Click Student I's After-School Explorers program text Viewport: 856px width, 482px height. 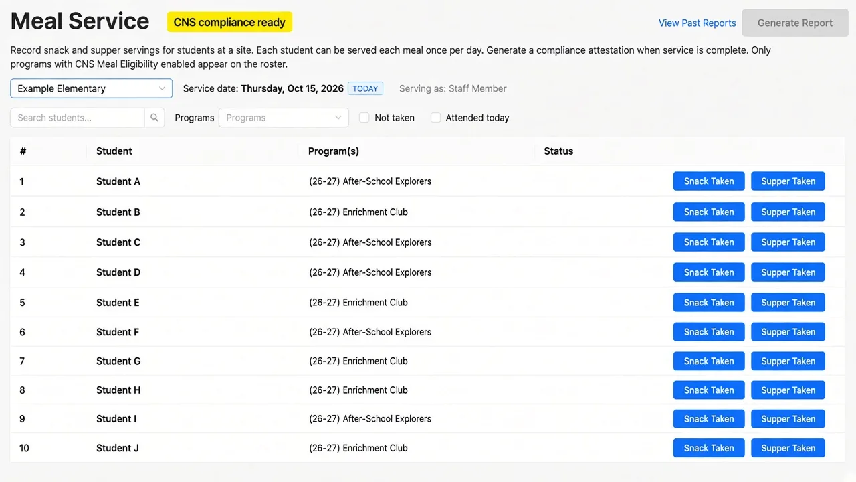[x=370, y=419]
